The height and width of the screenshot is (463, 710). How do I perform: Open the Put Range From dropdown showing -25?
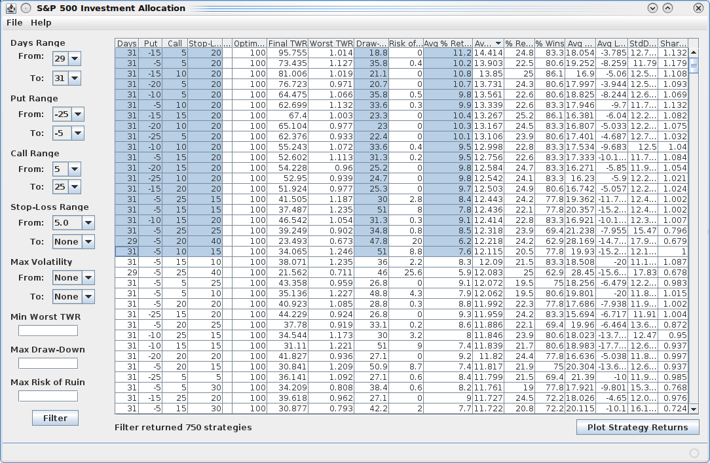78,114
